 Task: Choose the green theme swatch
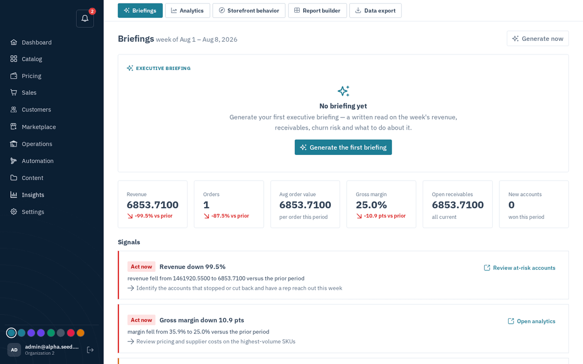coord(51,333)
